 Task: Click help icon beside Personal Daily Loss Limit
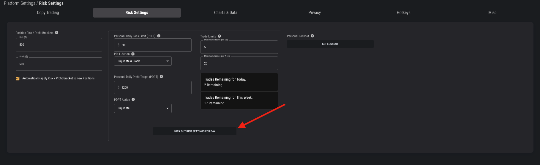[159, 36]
